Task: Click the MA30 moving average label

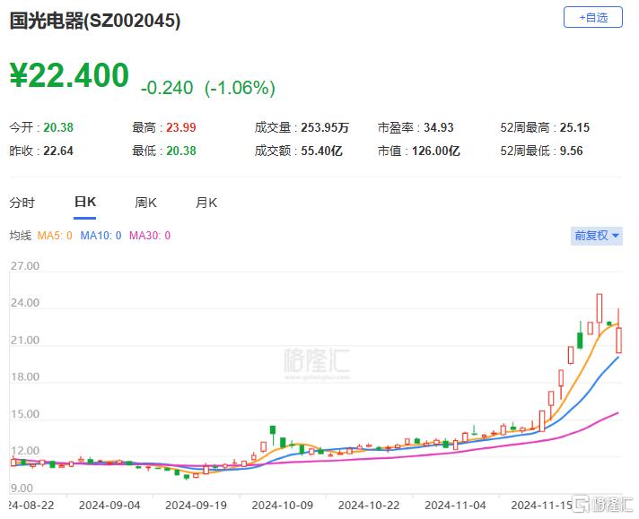Action: [150, 235]
